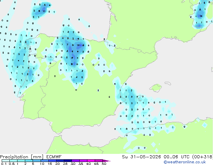Click the 'Precipitation [mm]' title text

click(22, 157)
